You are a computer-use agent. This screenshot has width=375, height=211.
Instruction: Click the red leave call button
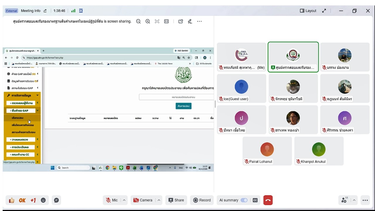click(x=268, y=200)
